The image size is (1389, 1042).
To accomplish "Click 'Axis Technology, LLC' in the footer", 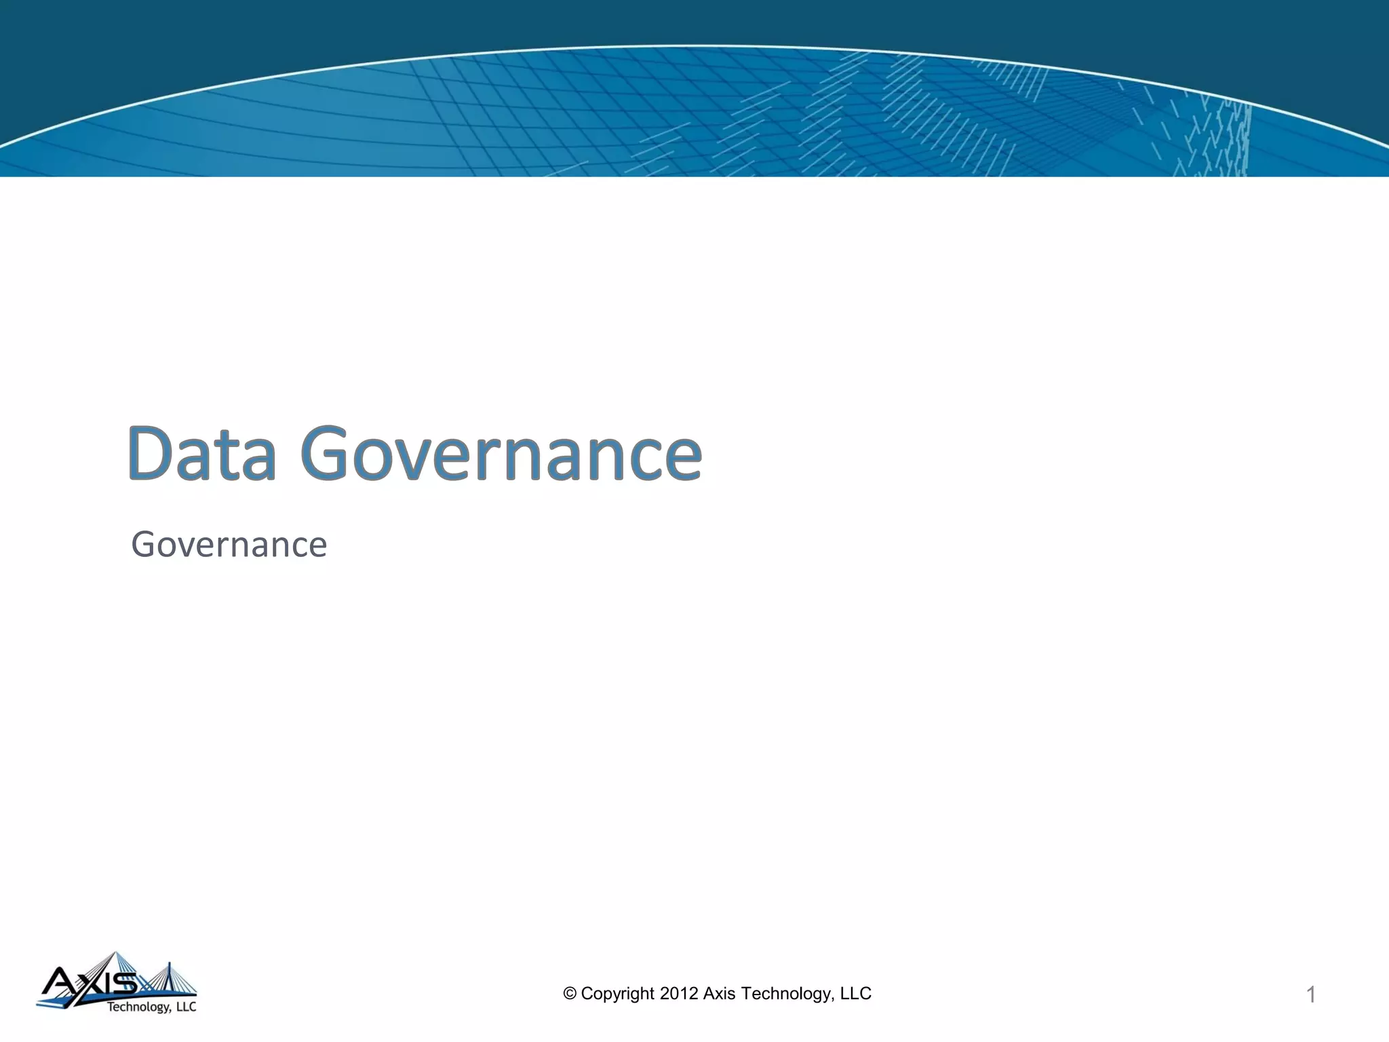I will (787, 994).
